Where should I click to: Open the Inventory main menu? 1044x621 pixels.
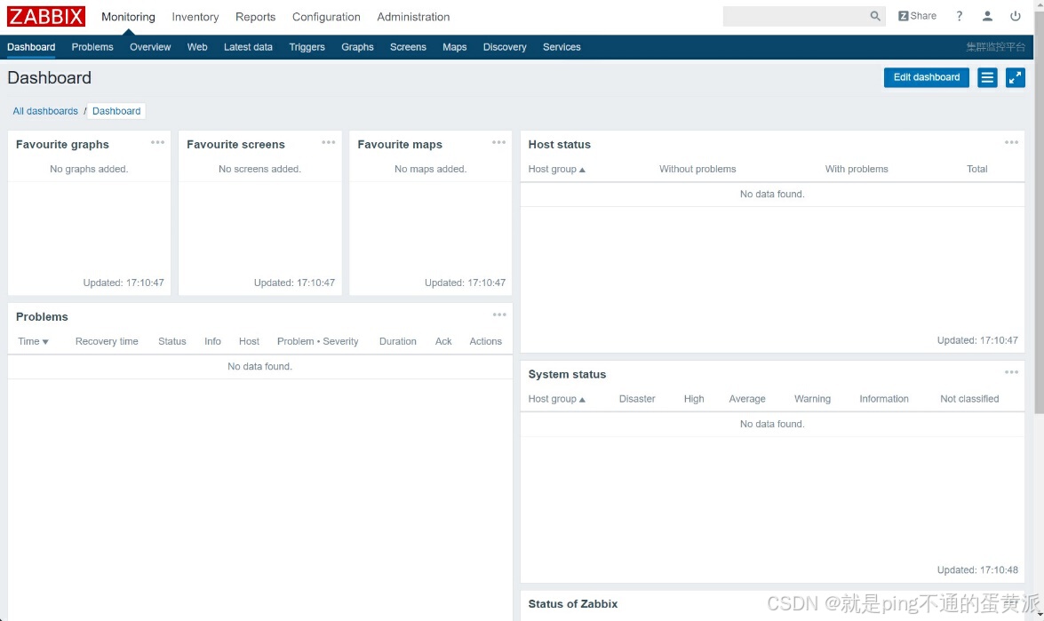click(195, 17)
